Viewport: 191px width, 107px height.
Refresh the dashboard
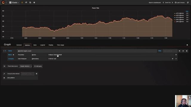tap(188, 3)
